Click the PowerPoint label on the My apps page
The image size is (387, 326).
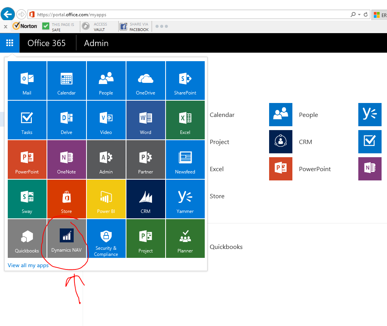tap(315, 169)
